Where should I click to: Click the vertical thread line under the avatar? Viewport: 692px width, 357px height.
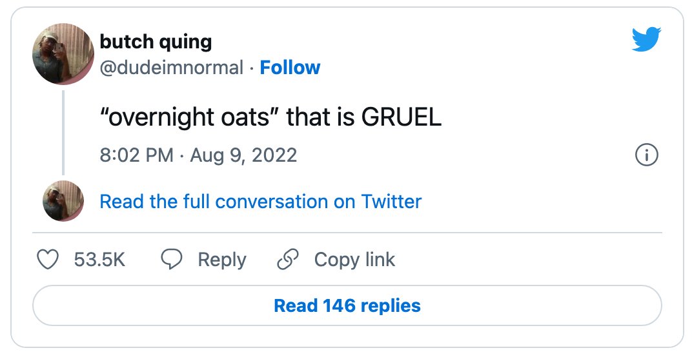pos(63,132)
